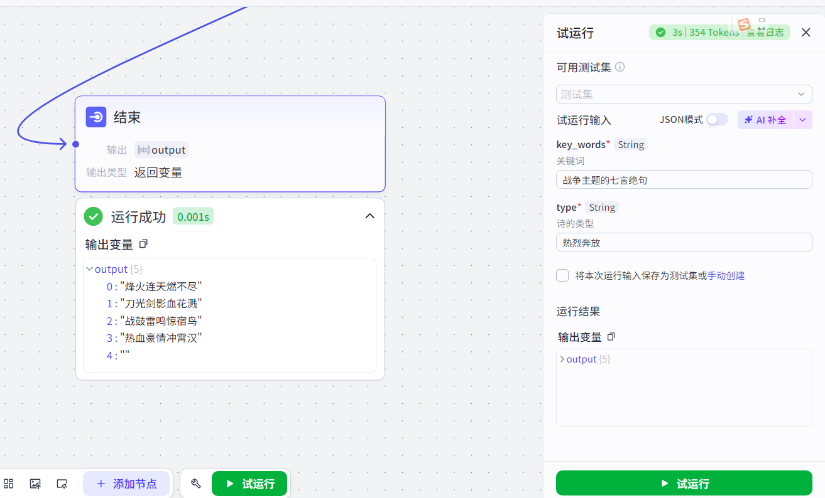Click the wide 试运行 button in right panel
825x498 pixels.
(x=684, y=484)
